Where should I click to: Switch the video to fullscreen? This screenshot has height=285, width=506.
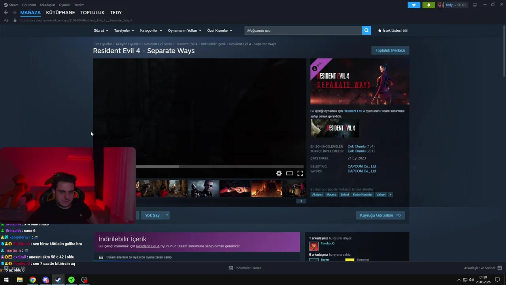tap(300, 173)
